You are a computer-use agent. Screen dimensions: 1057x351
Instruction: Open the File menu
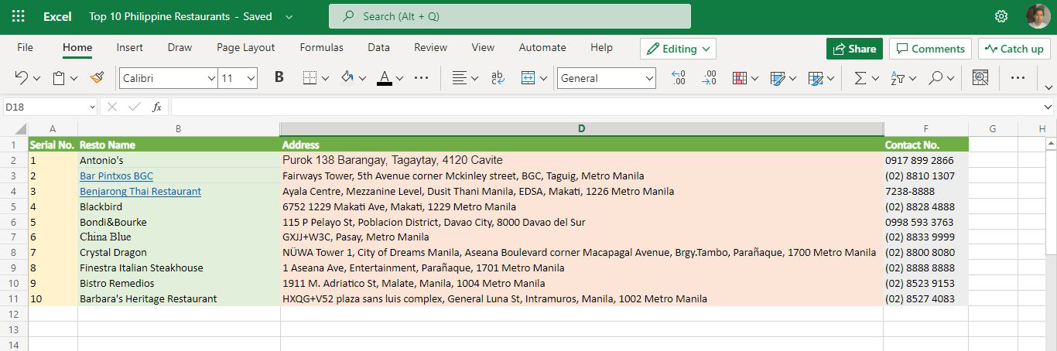tap(26, 47)
